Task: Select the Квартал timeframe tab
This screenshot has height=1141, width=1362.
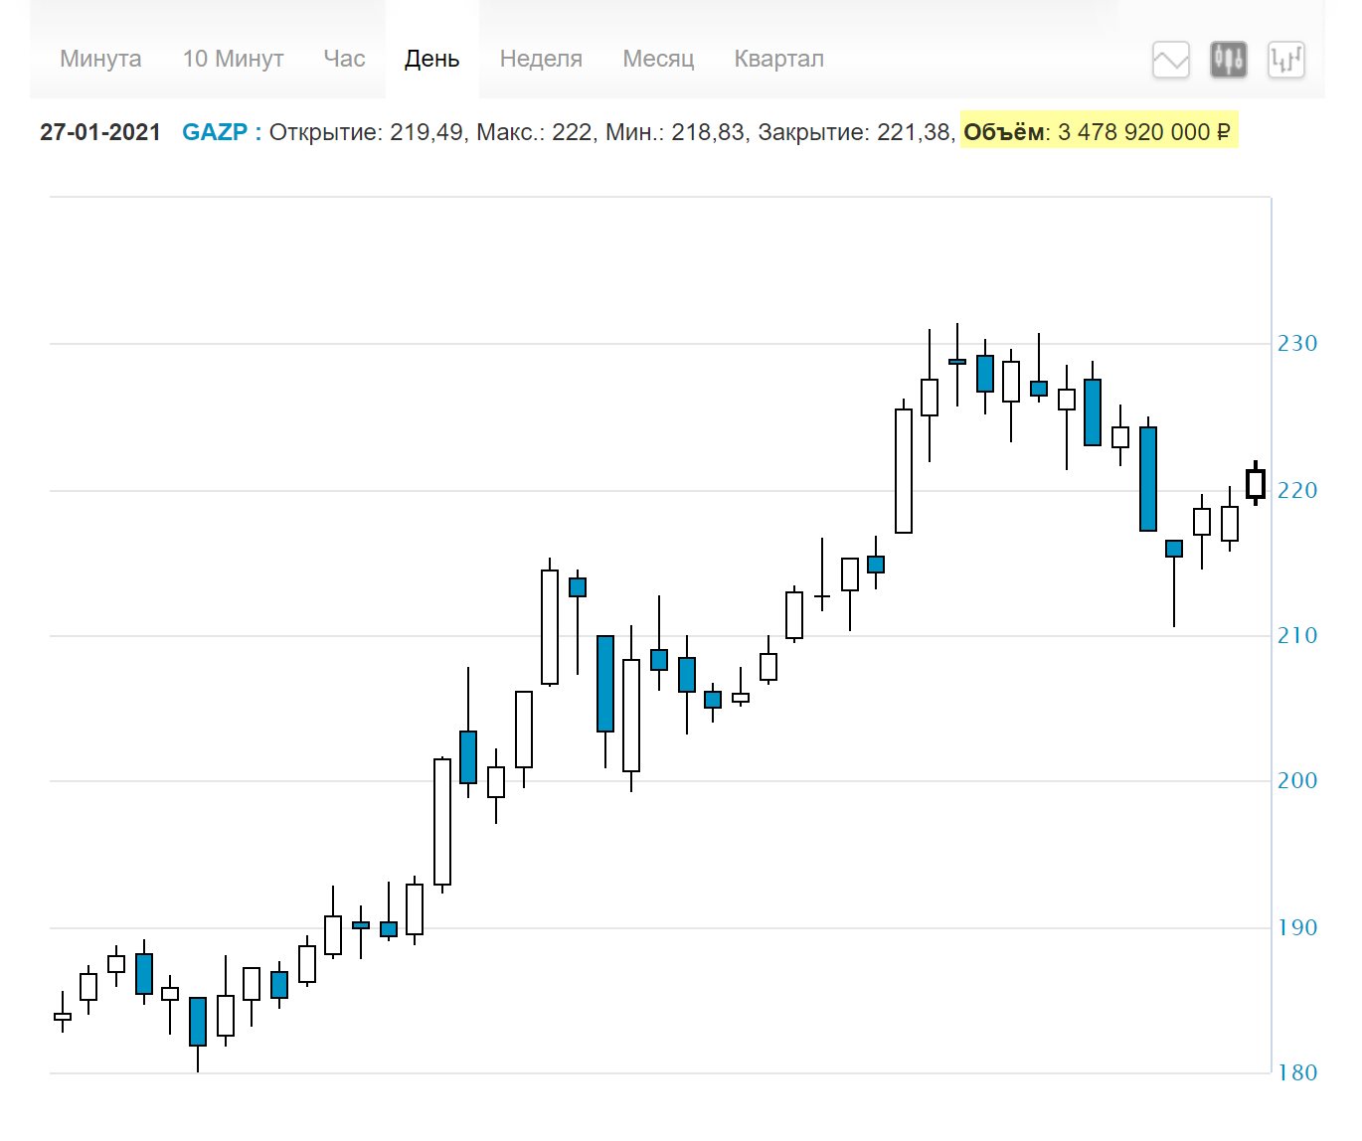Action: pos(778,59)
